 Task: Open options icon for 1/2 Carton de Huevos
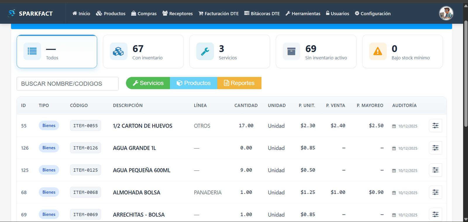coord(435,126)
